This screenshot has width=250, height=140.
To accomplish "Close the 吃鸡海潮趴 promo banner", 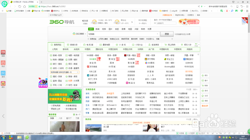I will 78,72.
